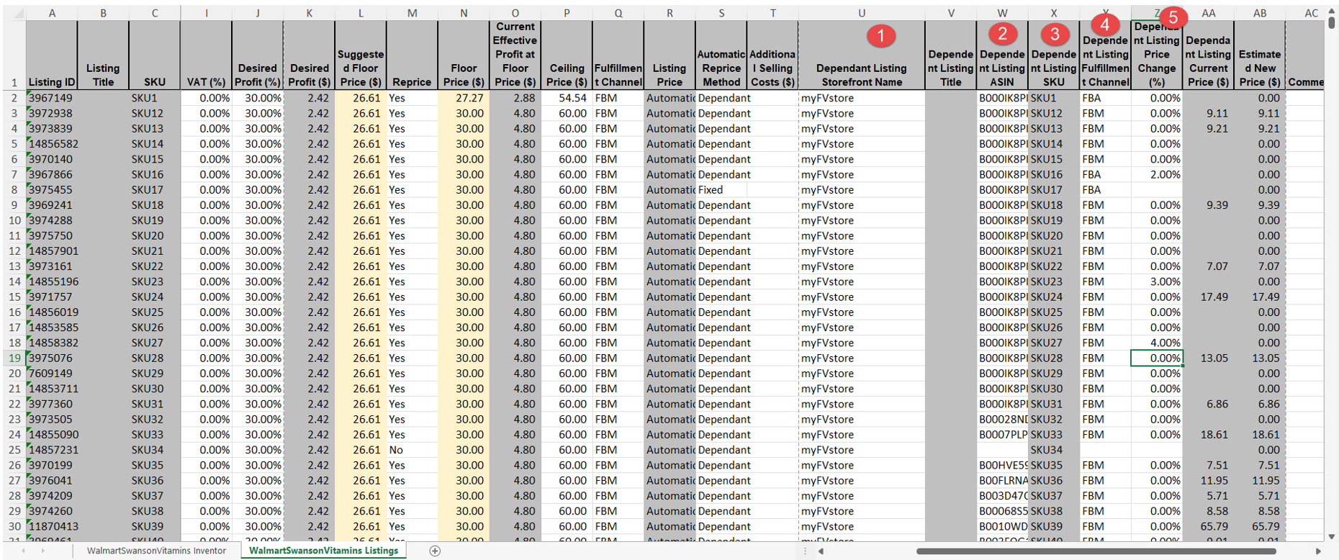This screenshot has width=1339, height=560.
Task: Select Listing ID cell 11870413
Action: 52,527
